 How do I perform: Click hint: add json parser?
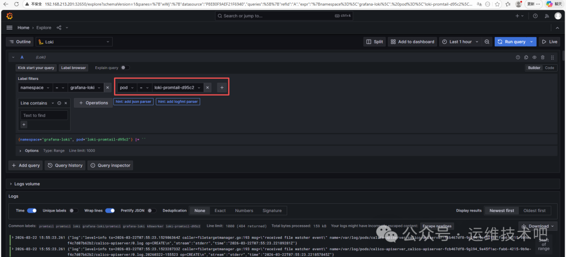pos(134,102)
